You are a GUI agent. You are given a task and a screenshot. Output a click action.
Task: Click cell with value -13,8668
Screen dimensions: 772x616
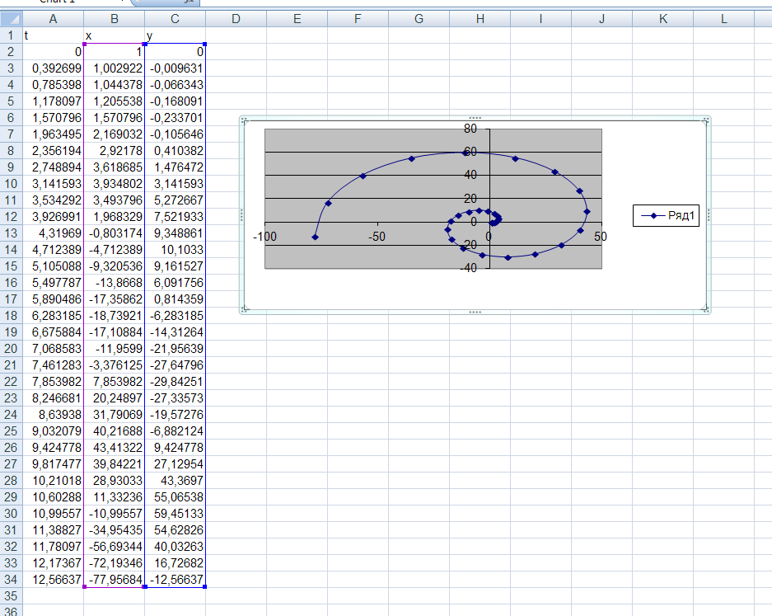click(115, 283)
